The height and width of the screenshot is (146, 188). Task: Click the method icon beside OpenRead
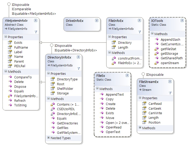click(101, 127)
